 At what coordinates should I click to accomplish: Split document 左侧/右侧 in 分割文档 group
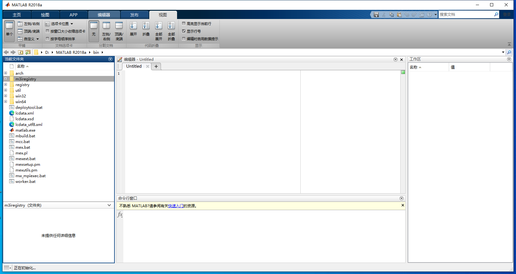tap(107, 31)
